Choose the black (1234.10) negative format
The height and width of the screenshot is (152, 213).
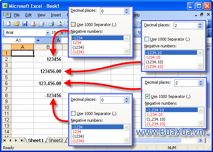pyautogui.click(x=154, y=62)
